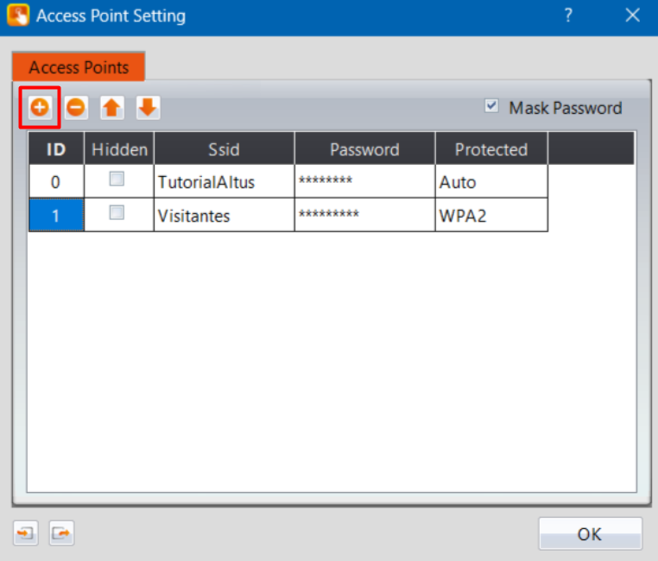This screenshot has height=561, width=658.
Task: Select the Access Points tab
Action: (x=79, y=67)
